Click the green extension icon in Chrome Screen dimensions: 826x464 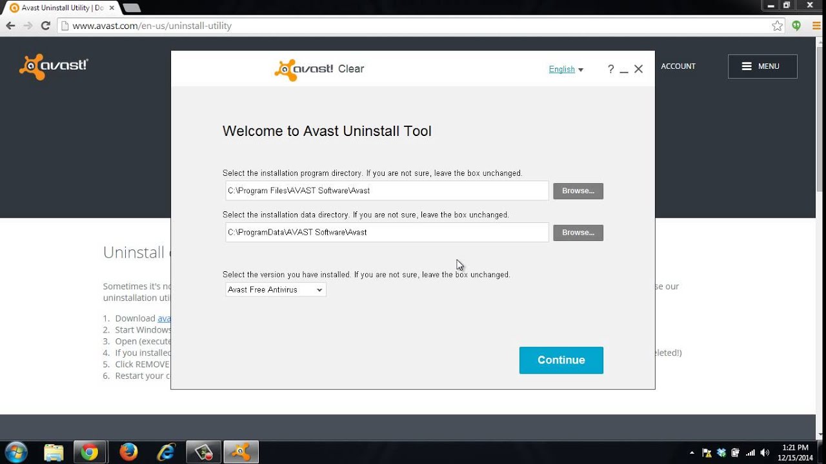[796, 26]
